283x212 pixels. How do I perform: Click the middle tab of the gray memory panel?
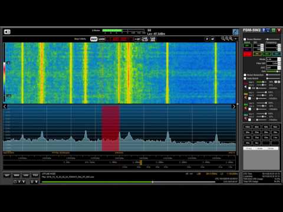260,148
